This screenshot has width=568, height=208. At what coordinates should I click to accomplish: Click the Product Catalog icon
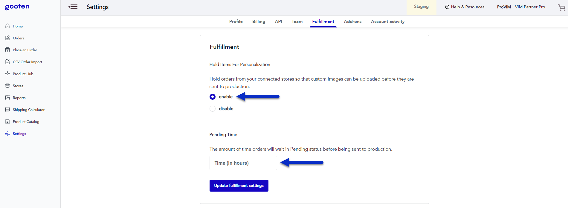point(7,122)
